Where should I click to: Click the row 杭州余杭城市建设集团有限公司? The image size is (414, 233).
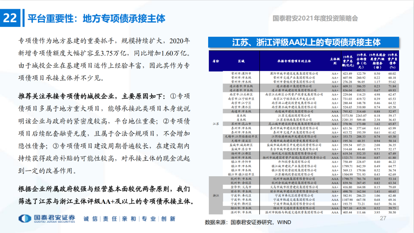311,183
